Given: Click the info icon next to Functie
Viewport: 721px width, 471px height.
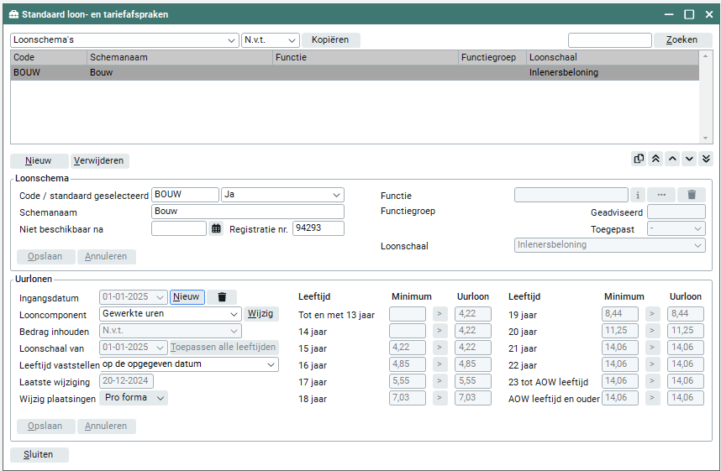Looking at the screenshot, I should click(637, 195).
